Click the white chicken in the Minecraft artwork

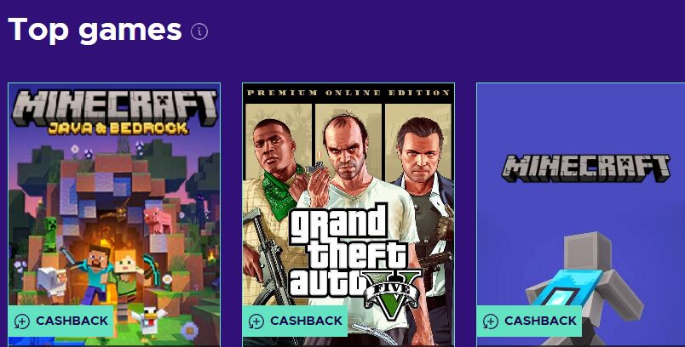coord(148,321)
